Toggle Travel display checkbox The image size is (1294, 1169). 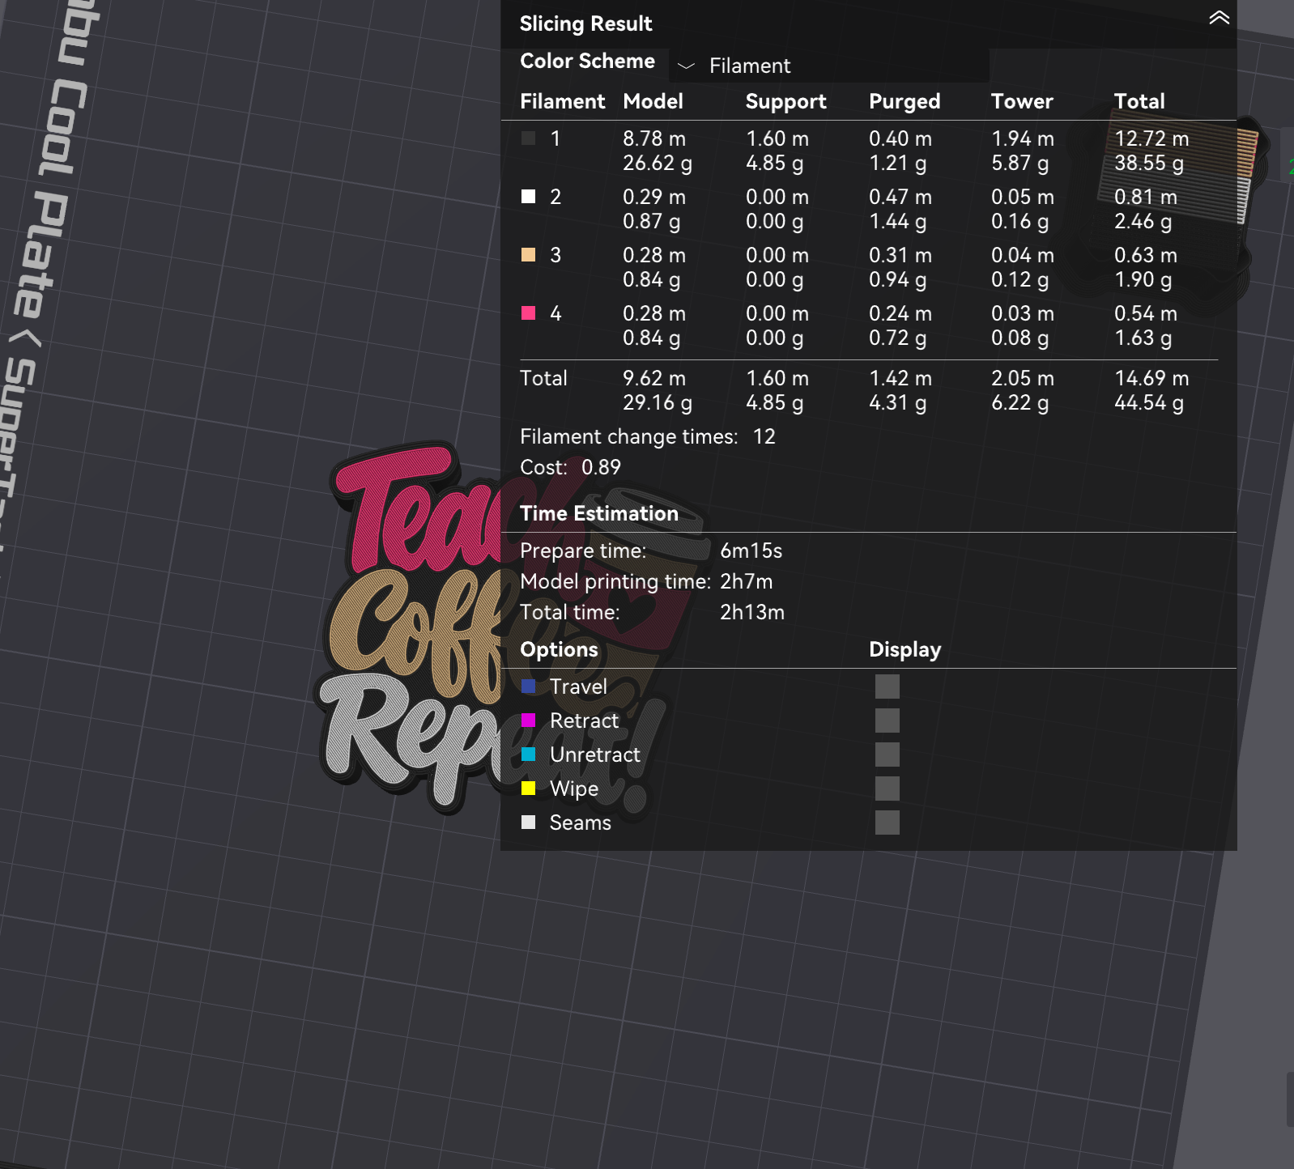[x=887, y=687]
